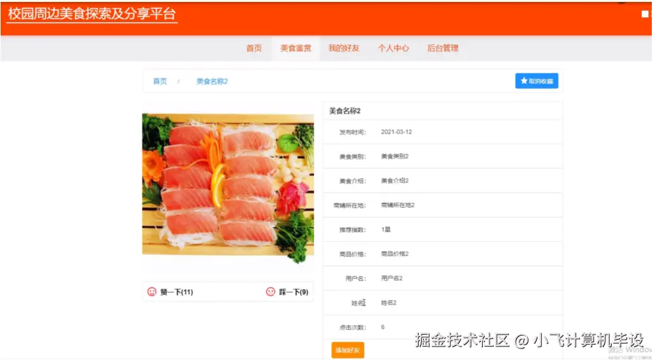This screenshot has height=360, width=655.
Task: Open the 首页 nav tab
Action: [x=254, y=48]
